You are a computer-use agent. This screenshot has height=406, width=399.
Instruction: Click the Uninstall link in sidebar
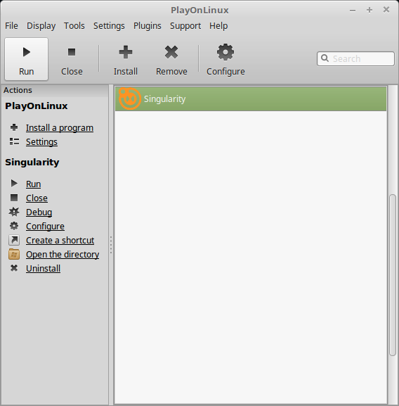pyautogui.click(x=43, y=269)
